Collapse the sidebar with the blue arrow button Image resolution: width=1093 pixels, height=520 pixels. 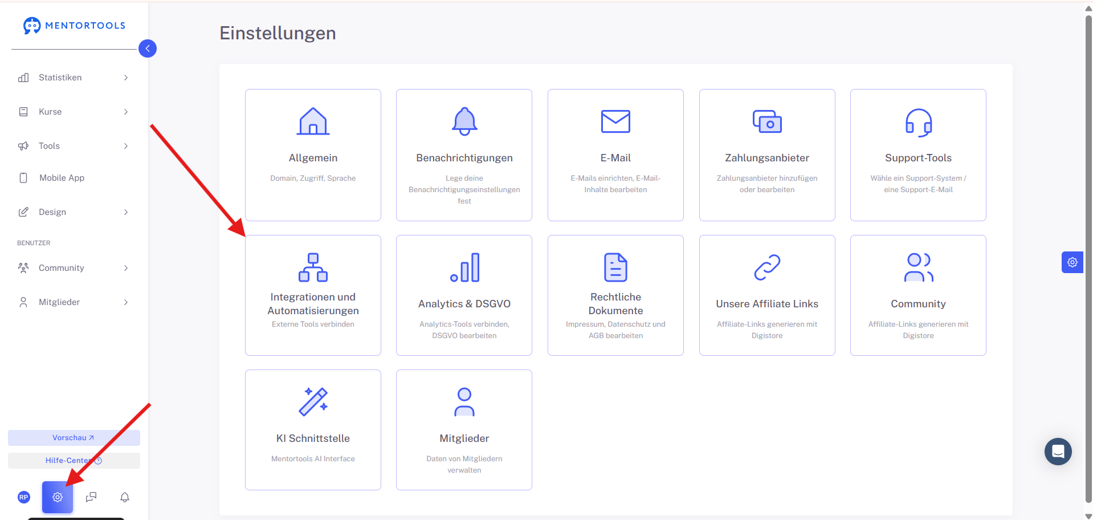[148, 48]
